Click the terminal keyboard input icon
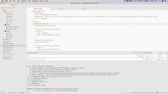The width and height of the screenshot is (168, 94). tap(29, 63)
